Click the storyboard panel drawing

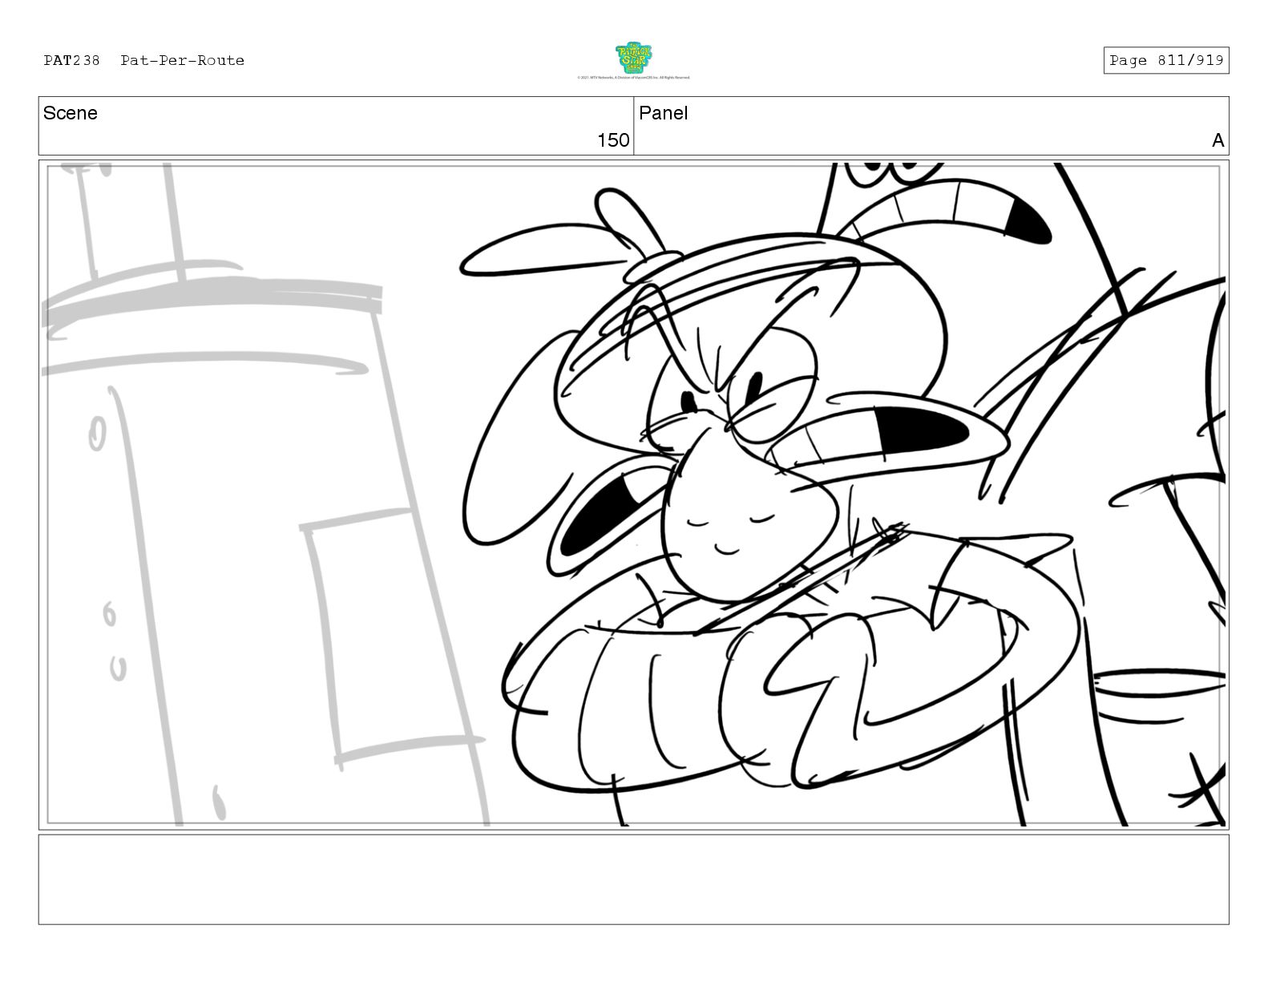click(633, 495)
